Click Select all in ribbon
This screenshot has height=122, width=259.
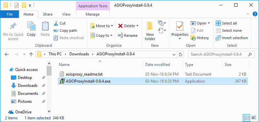[x=226, y=23]
